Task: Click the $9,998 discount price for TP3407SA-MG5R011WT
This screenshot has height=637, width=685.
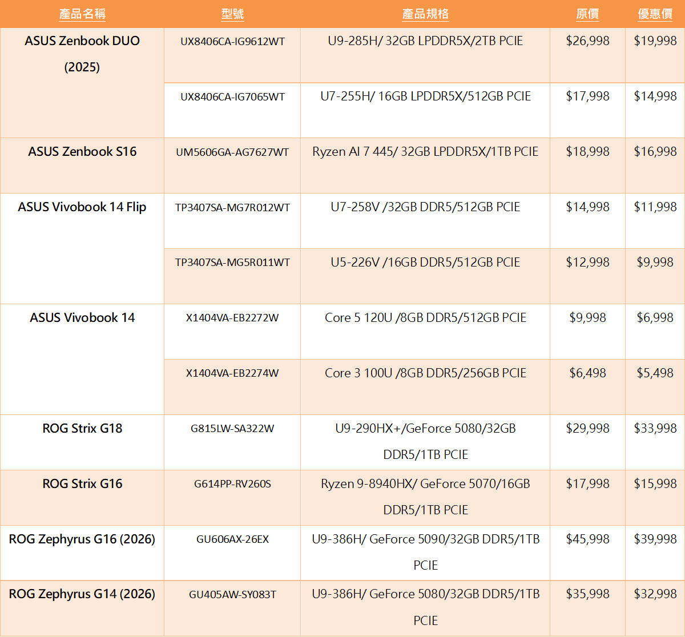Action: [655, 263]
